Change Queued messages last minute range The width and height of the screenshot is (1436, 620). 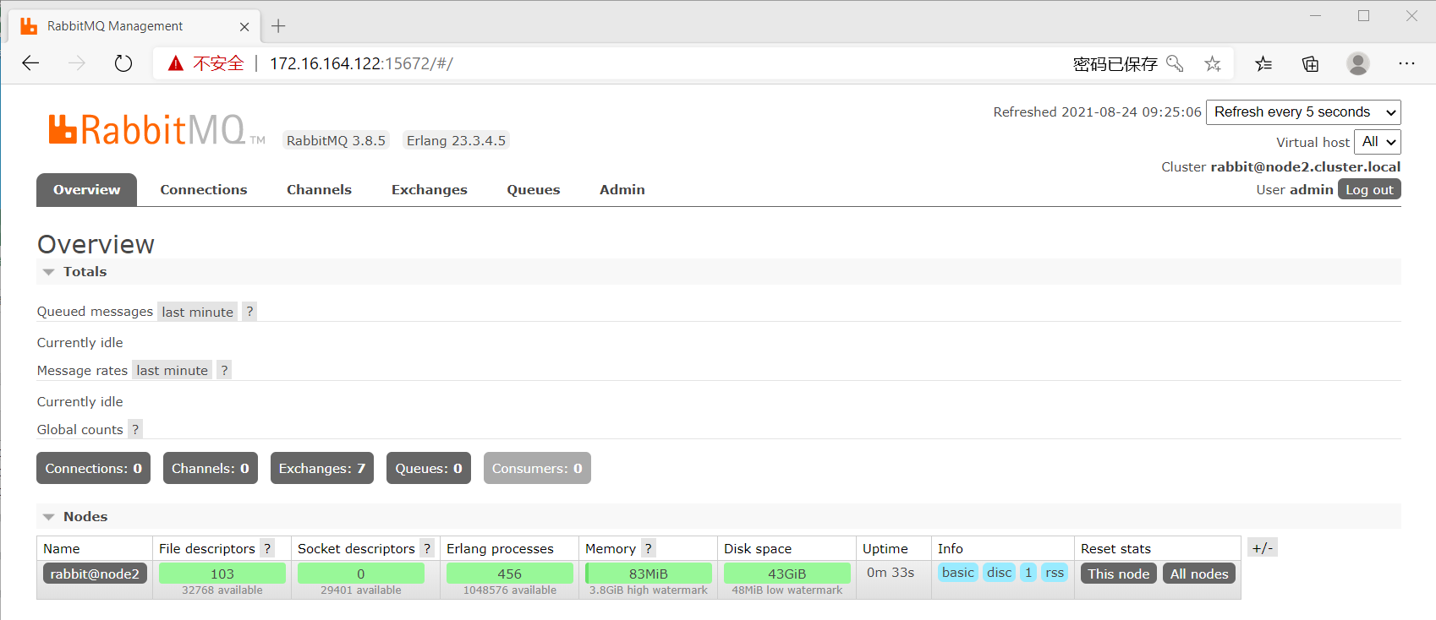197,312
